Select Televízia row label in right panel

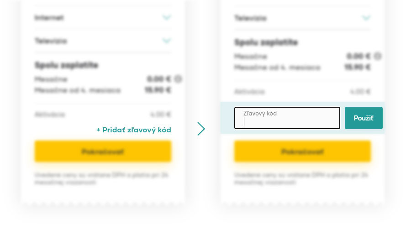click(x=250, y=18)
